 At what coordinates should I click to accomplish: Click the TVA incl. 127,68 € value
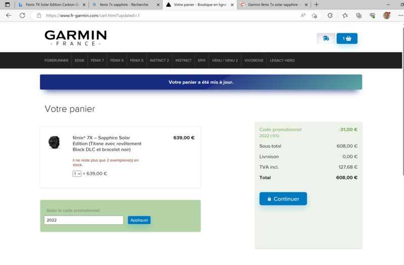(348, 167)
